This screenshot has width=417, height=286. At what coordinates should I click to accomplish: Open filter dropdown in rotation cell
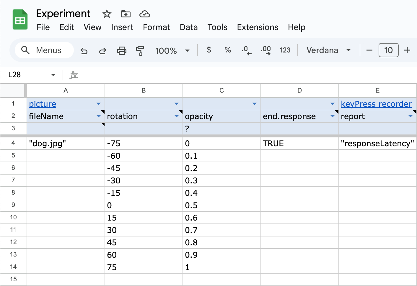pos(177,116)
